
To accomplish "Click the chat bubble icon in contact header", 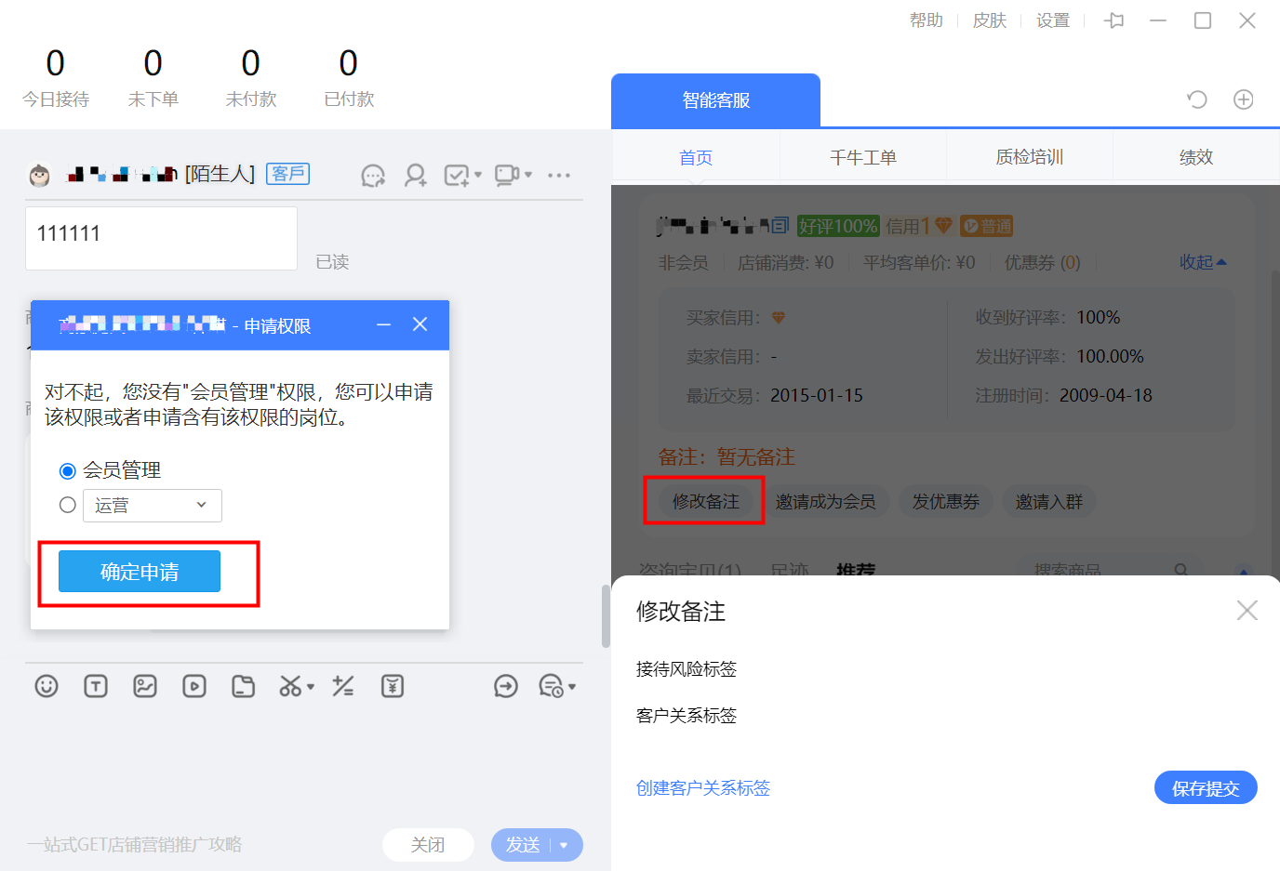I will [x=373, y=175].
